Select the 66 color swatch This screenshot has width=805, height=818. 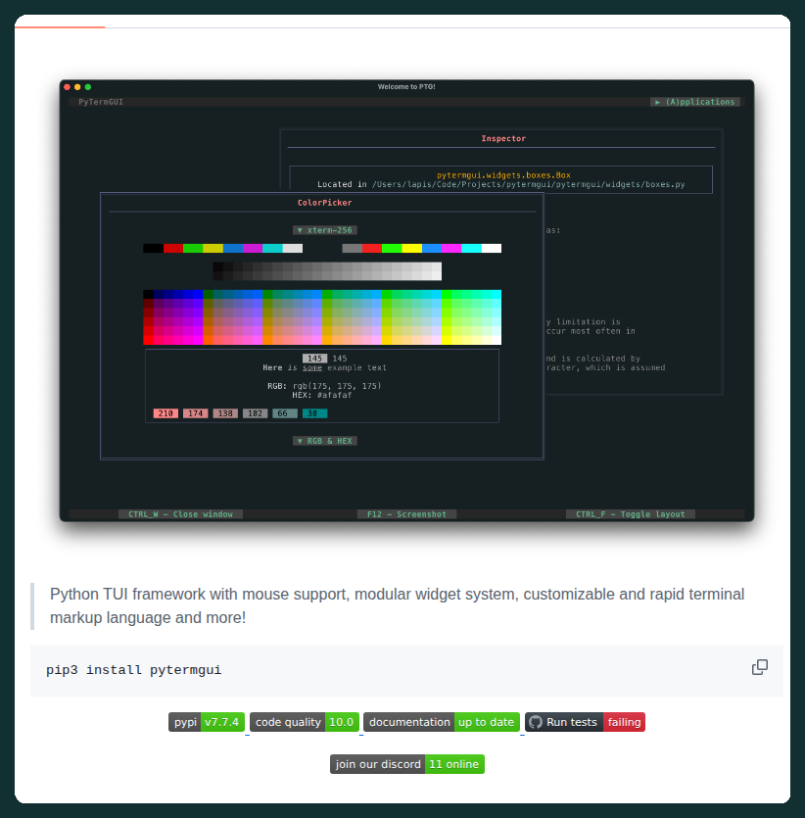click(285, 413)
